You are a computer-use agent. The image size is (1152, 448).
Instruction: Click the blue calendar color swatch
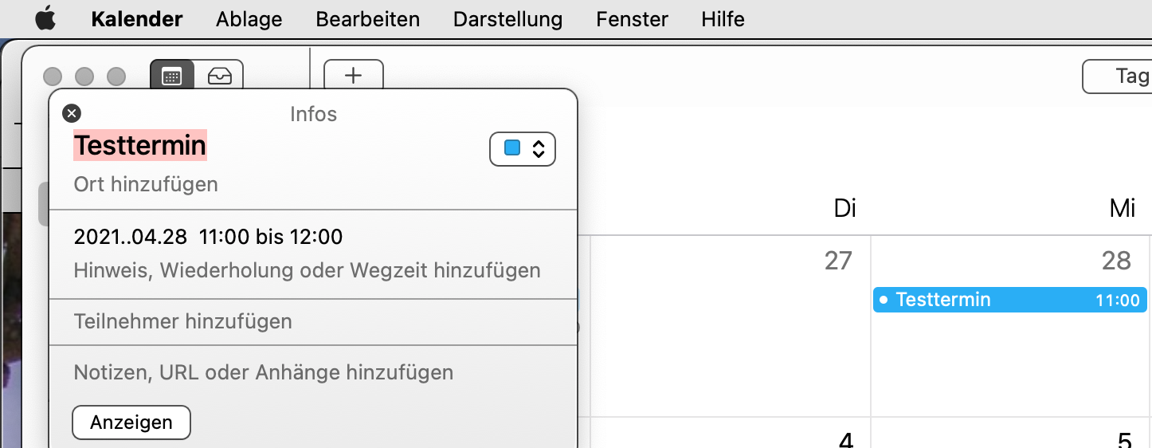coord(512,149)
